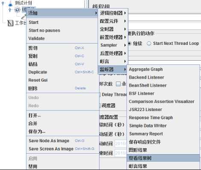Add 察看结果树 listener
Viewport: 201px width, 170px height.
pyautogui.click(x=163, y=158)
